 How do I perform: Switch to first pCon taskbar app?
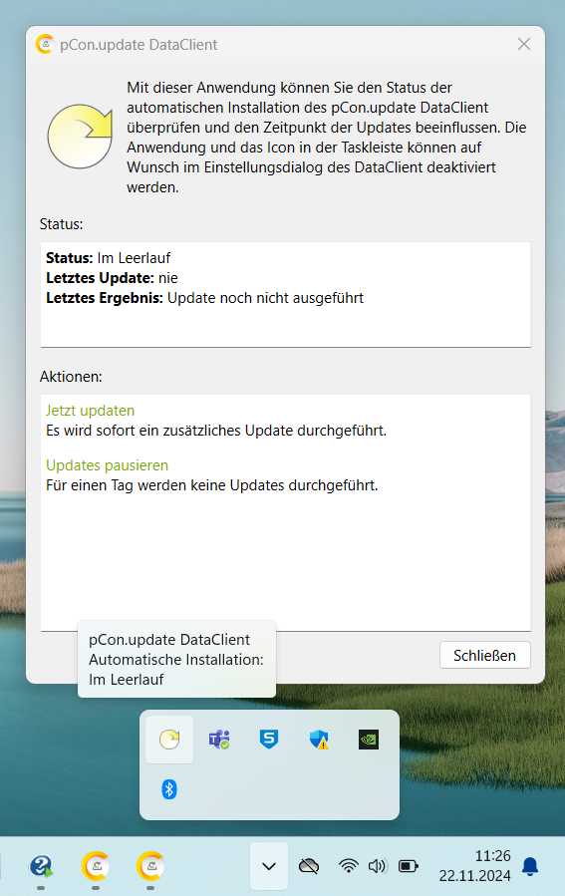(96, 866)
